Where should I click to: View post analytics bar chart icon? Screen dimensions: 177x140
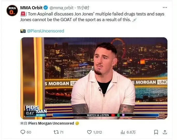123,132
